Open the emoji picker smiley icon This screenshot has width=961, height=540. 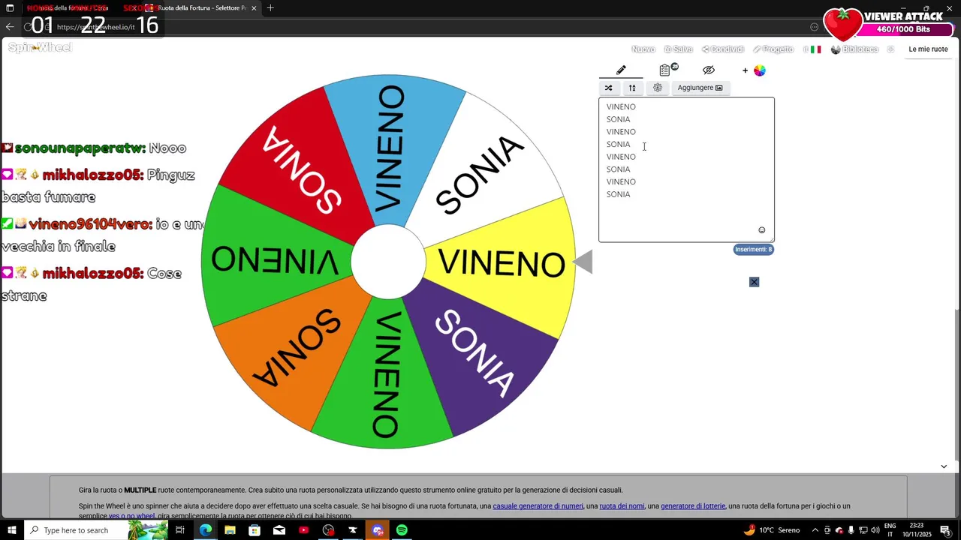[x=761, y=230]
